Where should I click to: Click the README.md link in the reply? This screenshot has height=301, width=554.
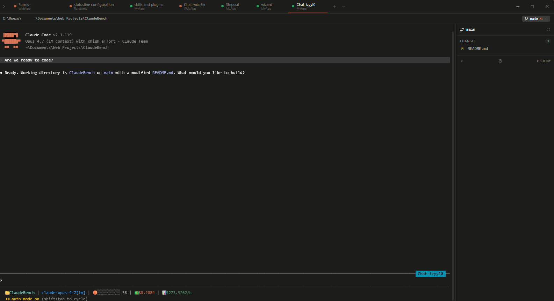pyautogui.click(x=163, y=73)
